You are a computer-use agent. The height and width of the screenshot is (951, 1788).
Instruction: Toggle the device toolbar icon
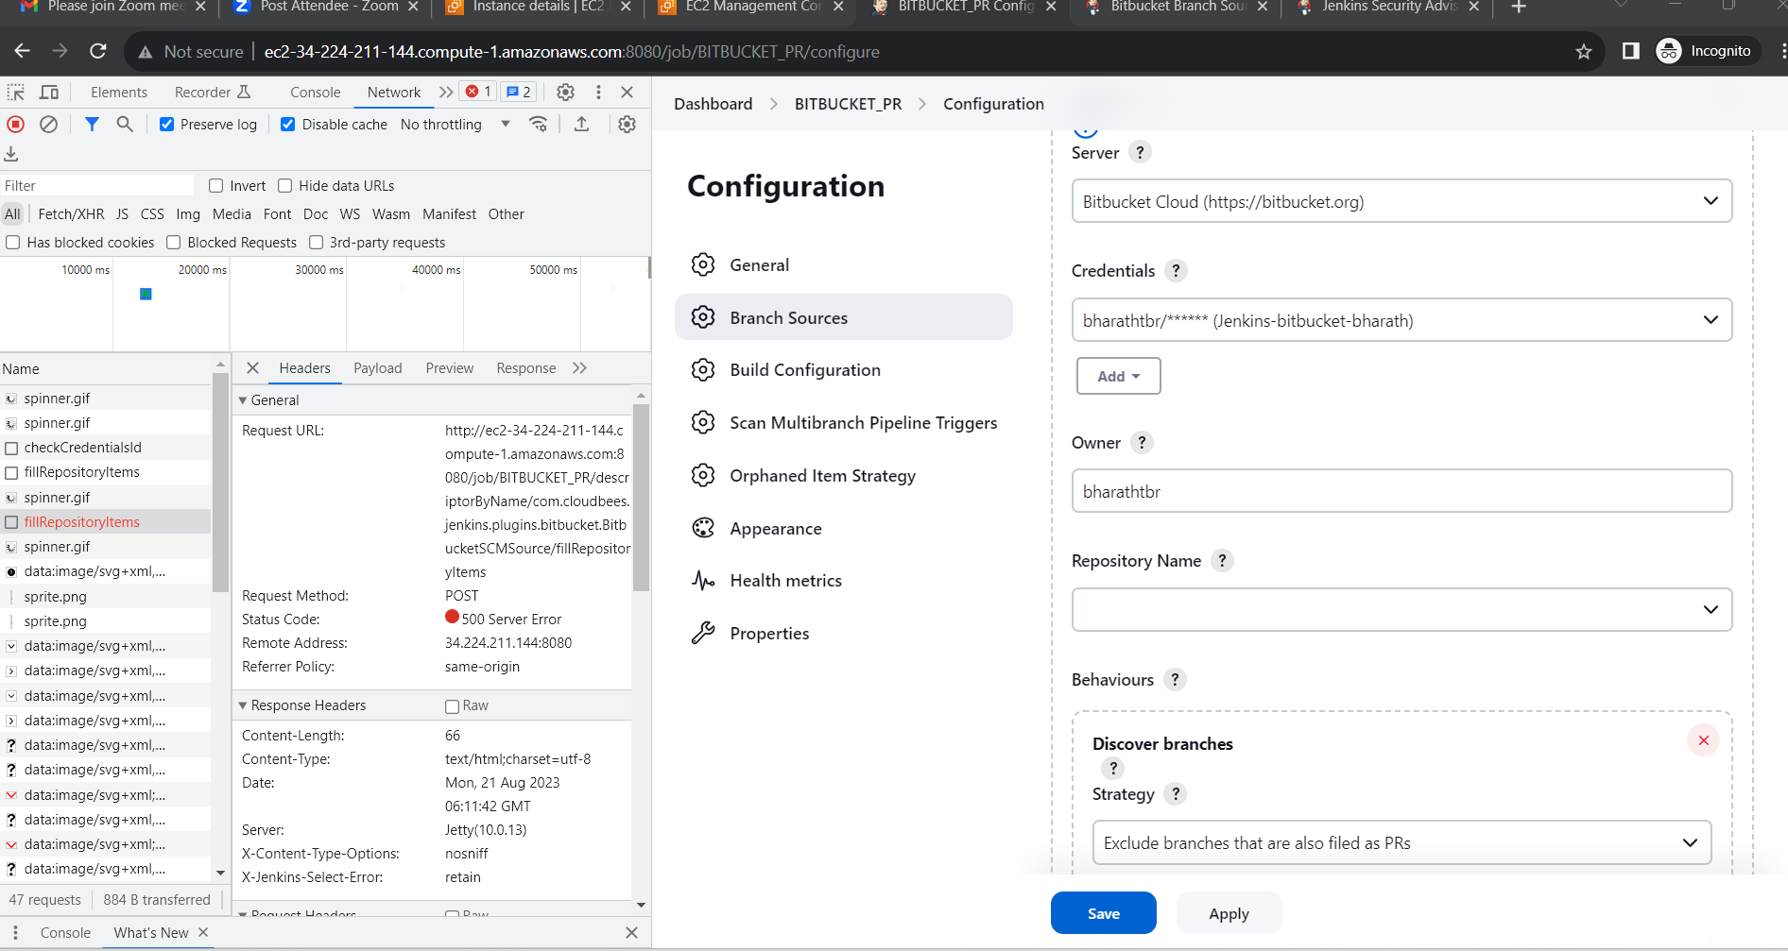[x=49, y=92]
